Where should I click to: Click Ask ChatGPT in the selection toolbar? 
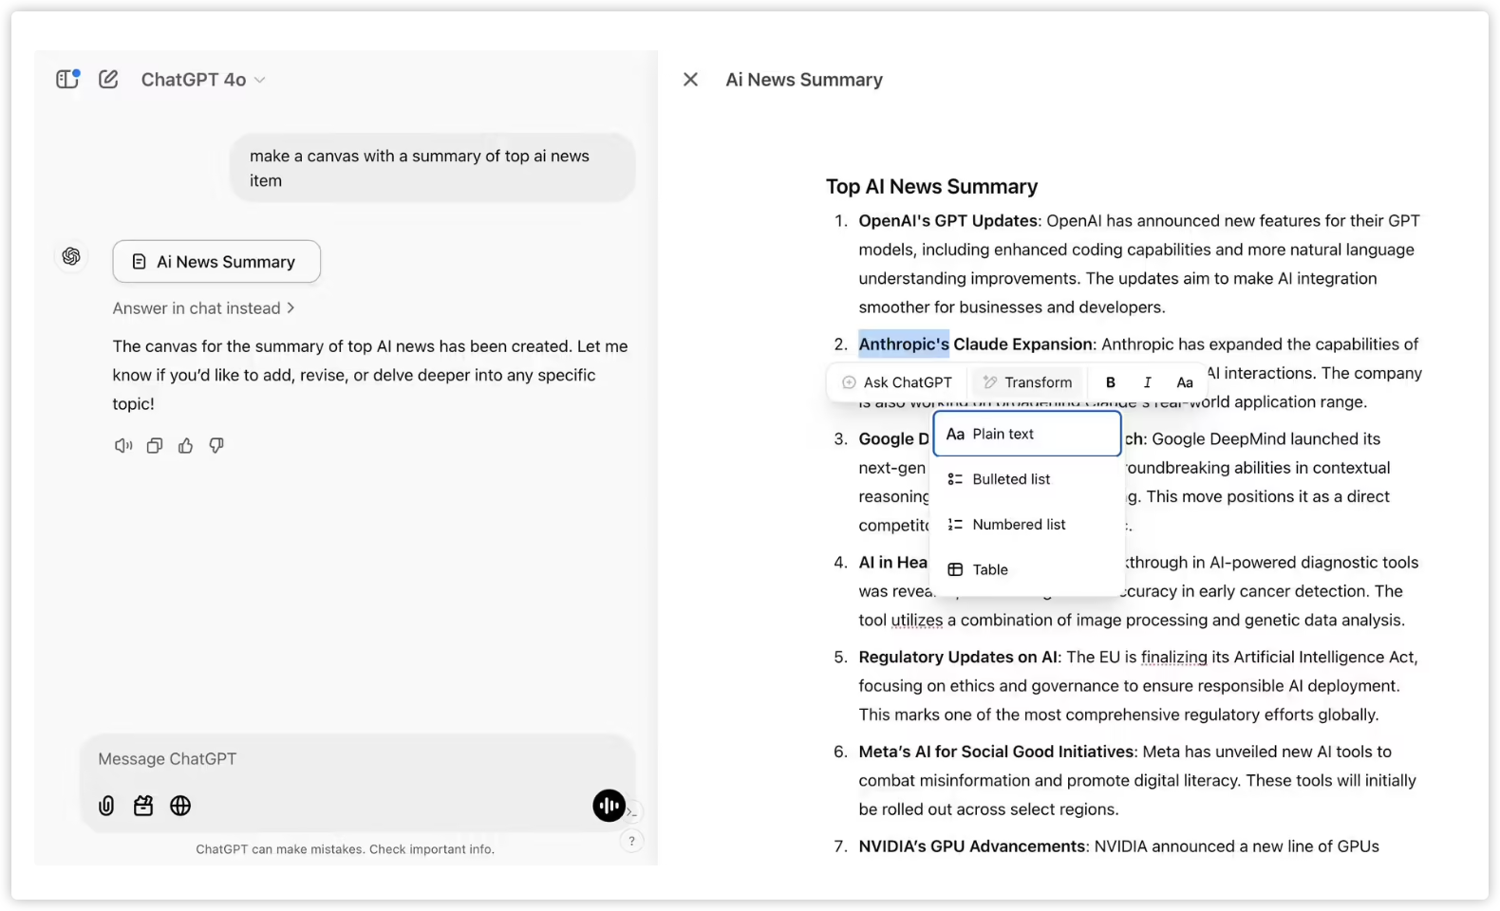[897, 382]
